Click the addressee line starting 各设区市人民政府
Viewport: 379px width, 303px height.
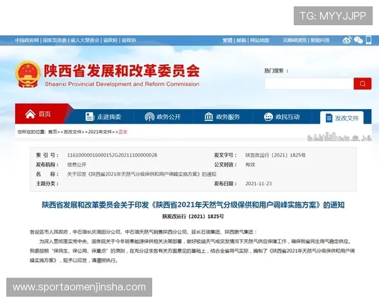[x=143, y=232]
